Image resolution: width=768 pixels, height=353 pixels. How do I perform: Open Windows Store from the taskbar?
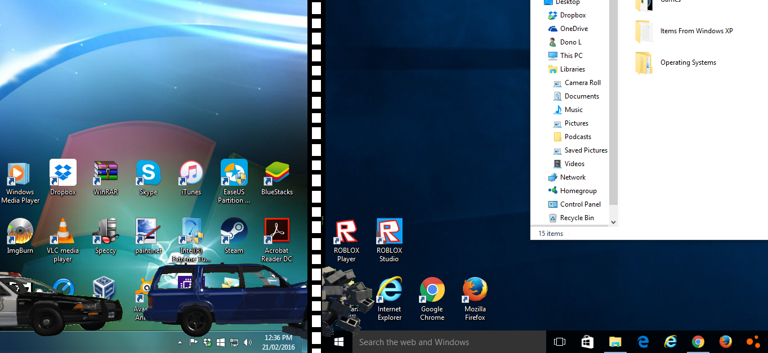(x=587, y=342)
